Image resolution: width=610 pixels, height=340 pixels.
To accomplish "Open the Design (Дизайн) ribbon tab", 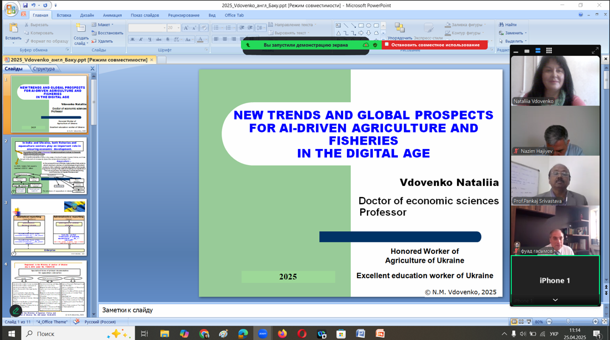I will pyautogui.click(x=87, y=15).
